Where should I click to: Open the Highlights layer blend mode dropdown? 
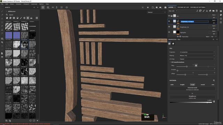[x=214, y=31]
